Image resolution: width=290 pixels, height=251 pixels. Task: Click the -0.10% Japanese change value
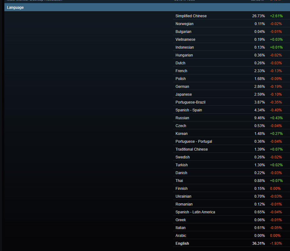pyautogui.click(x=276, y=94)
